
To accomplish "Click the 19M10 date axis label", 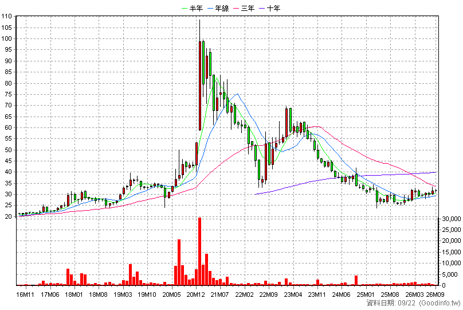I will pyautogui.click(x=147, y=294).
